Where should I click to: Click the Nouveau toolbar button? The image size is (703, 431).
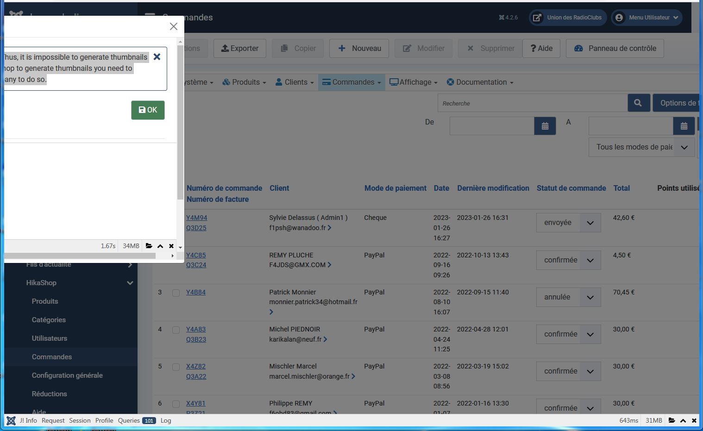[x=359, y=48]
